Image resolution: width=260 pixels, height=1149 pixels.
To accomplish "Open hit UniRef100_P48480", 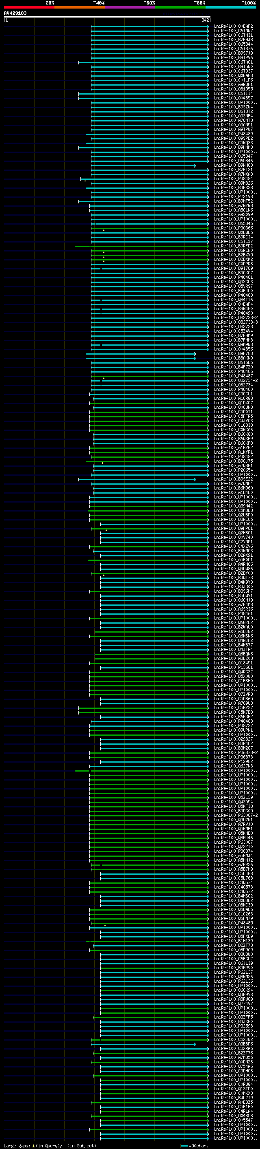I will tap(233, 390).
